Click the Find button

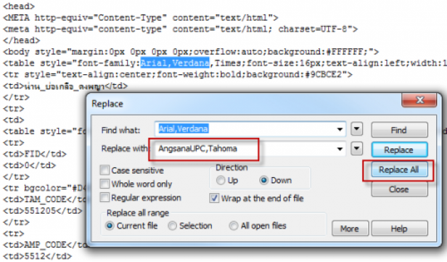coord(399,130)
